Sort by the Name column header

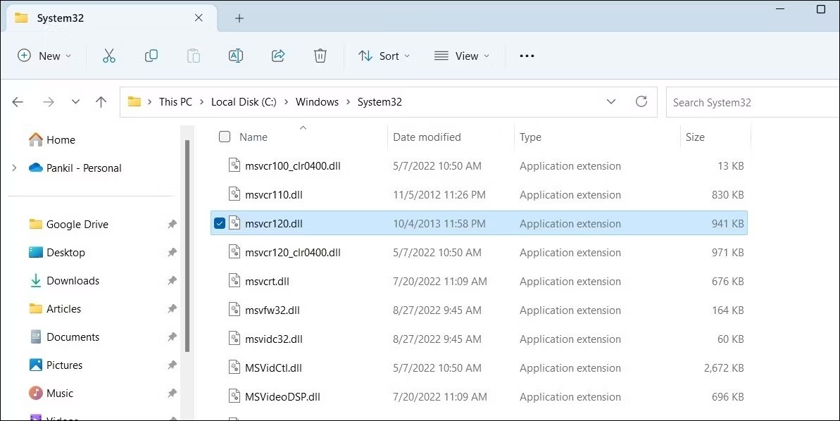(x=253, y=137)
